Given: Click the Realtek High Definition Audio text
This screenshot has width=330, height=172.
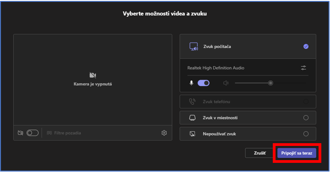Looking at the screenshot, I should click(x=216, y=68).
